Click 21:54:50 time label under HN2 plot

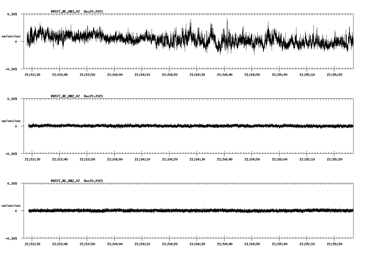tap(252, 159)
